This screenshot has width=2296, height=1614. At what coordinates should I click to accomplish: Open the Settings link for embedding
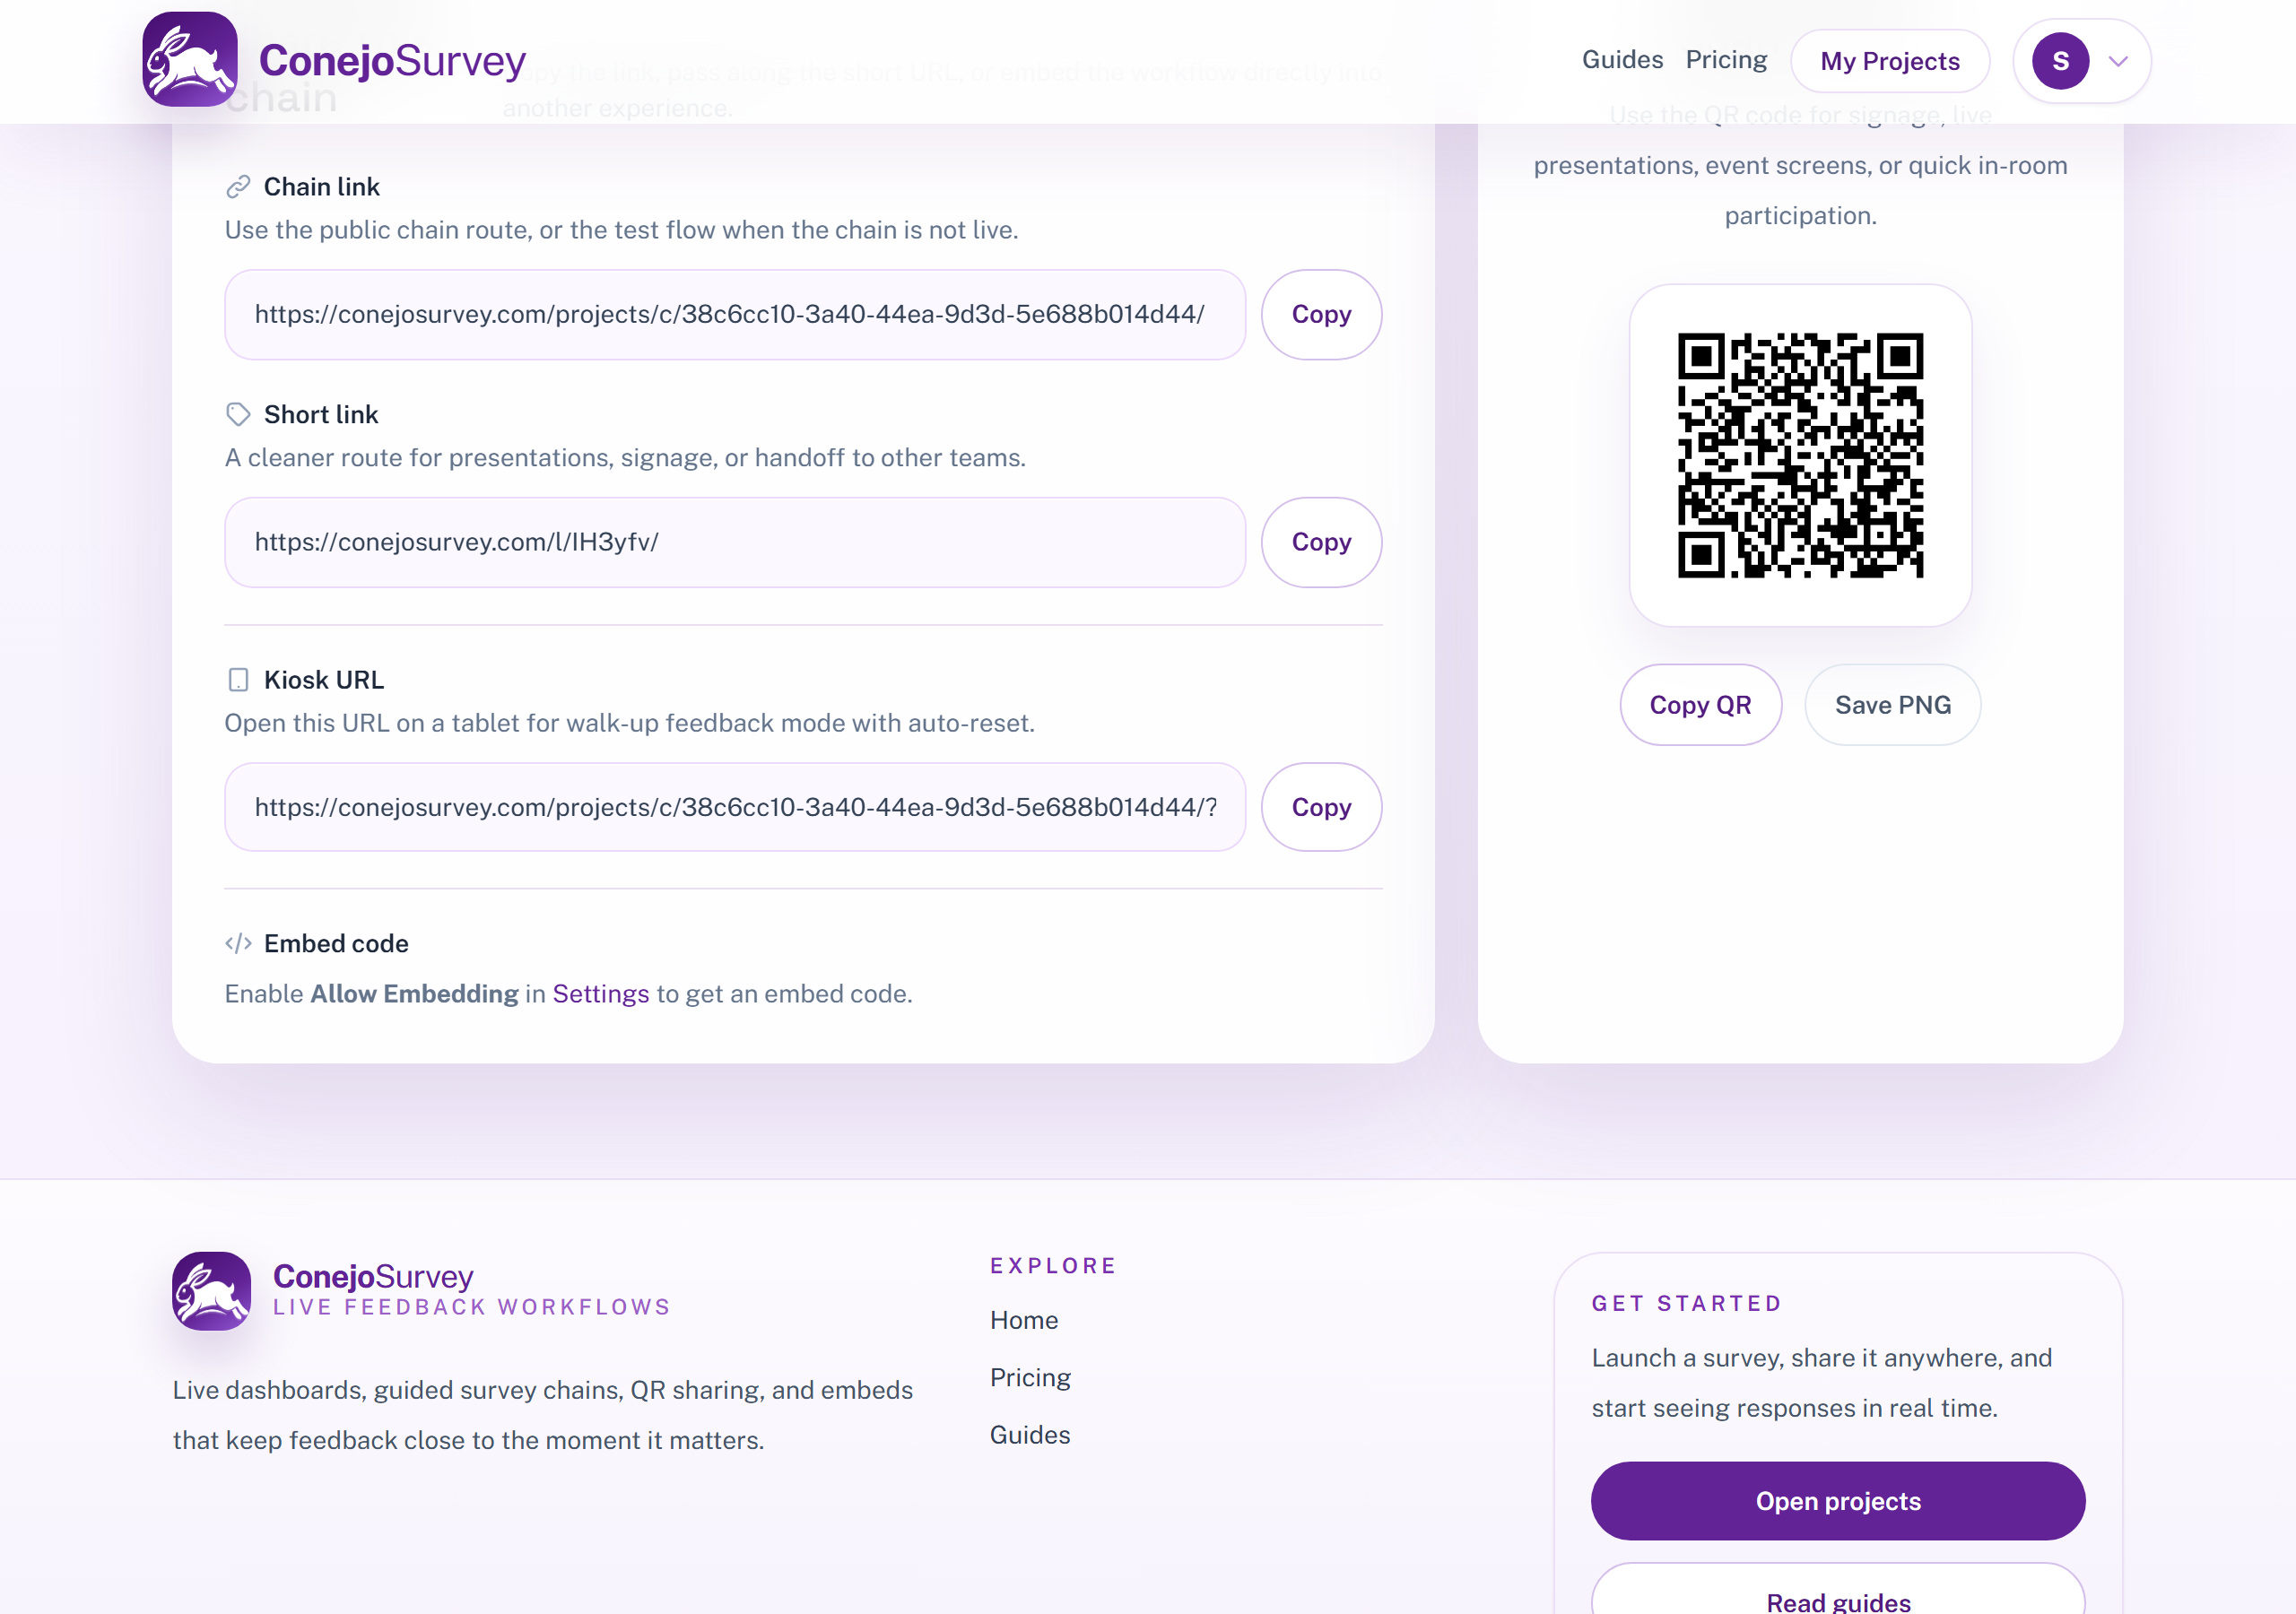(x=600, y=993)
